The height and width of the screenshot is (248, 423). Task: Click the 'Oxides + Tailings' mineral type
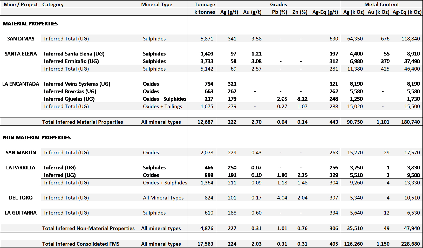(x=162, y=106)
